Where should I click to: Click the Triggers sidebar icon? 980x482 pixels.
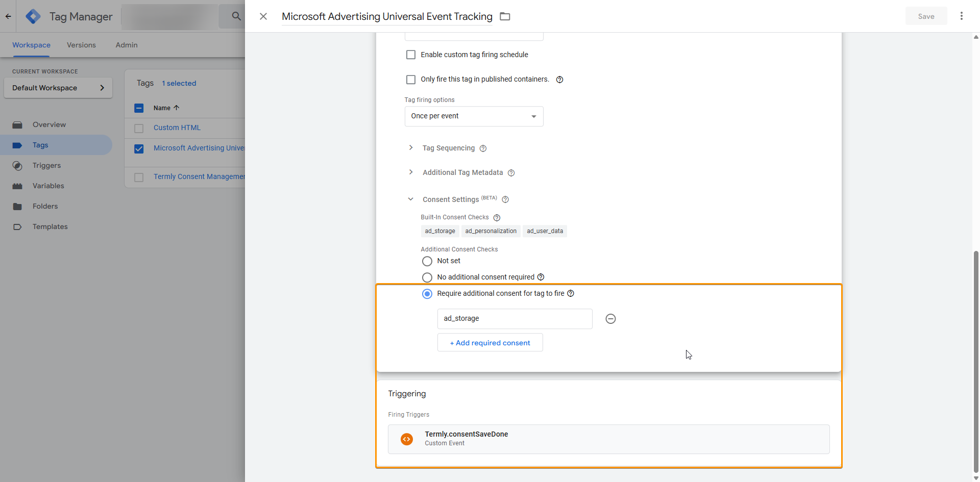click(x=17, y=165)
